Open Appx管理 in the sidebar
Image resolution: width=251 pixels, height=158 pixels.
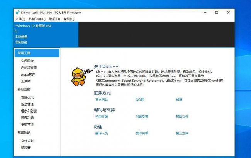click(x=28, y=74)
